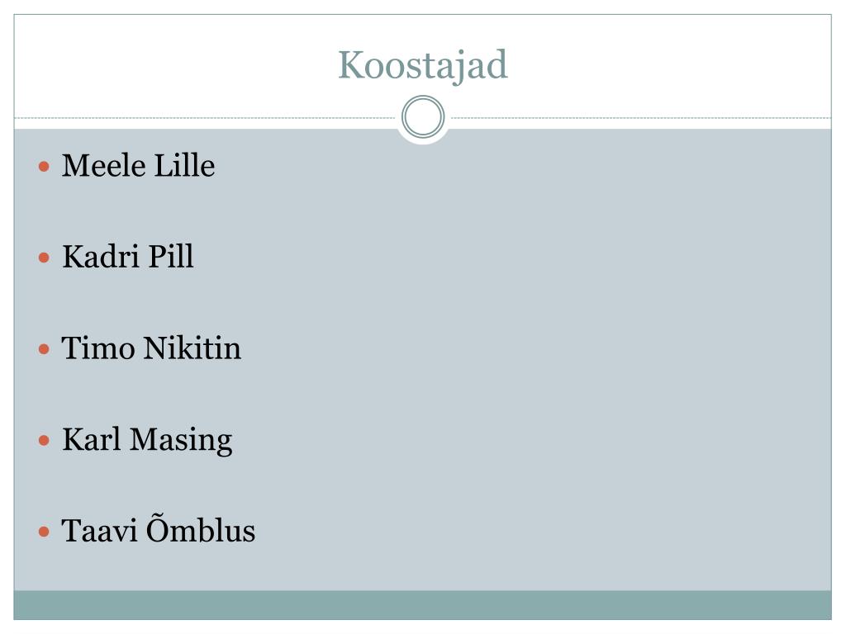
Task: Click the dashed divider line left of circle
Action: pos(205,117)
